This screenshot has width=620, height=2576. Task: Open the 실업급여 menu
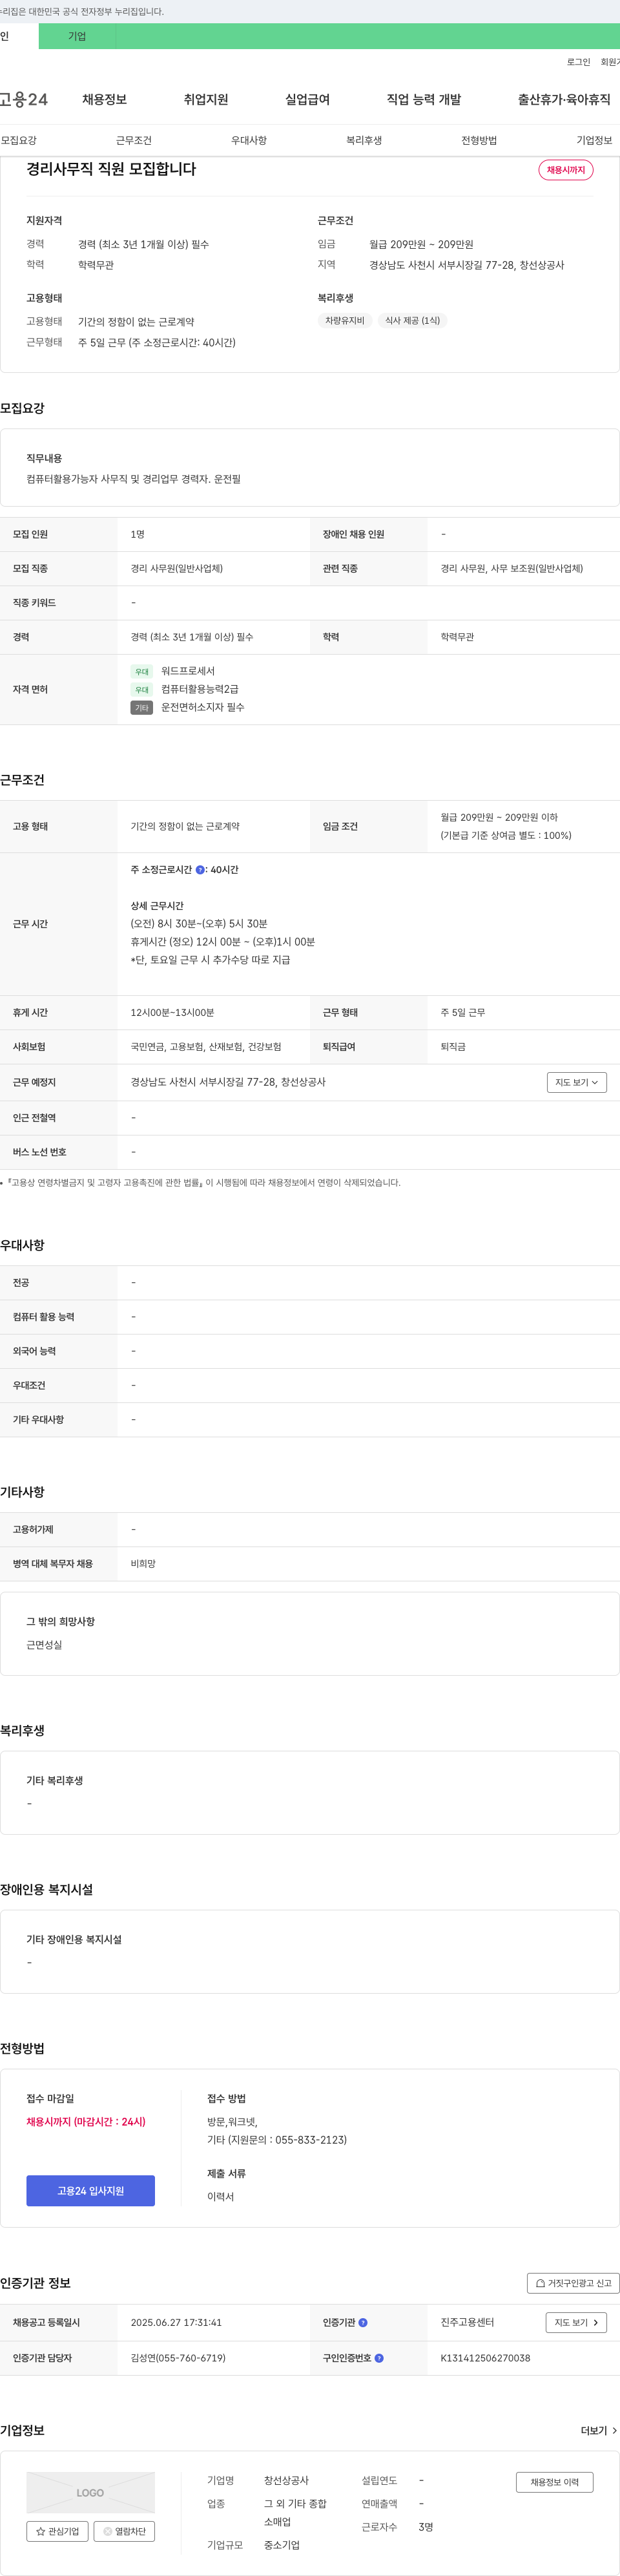307,99
